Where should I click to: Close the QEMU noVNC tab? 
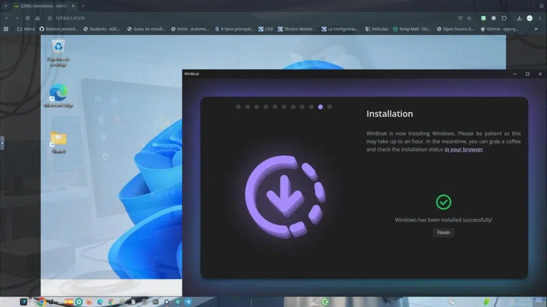73,6
